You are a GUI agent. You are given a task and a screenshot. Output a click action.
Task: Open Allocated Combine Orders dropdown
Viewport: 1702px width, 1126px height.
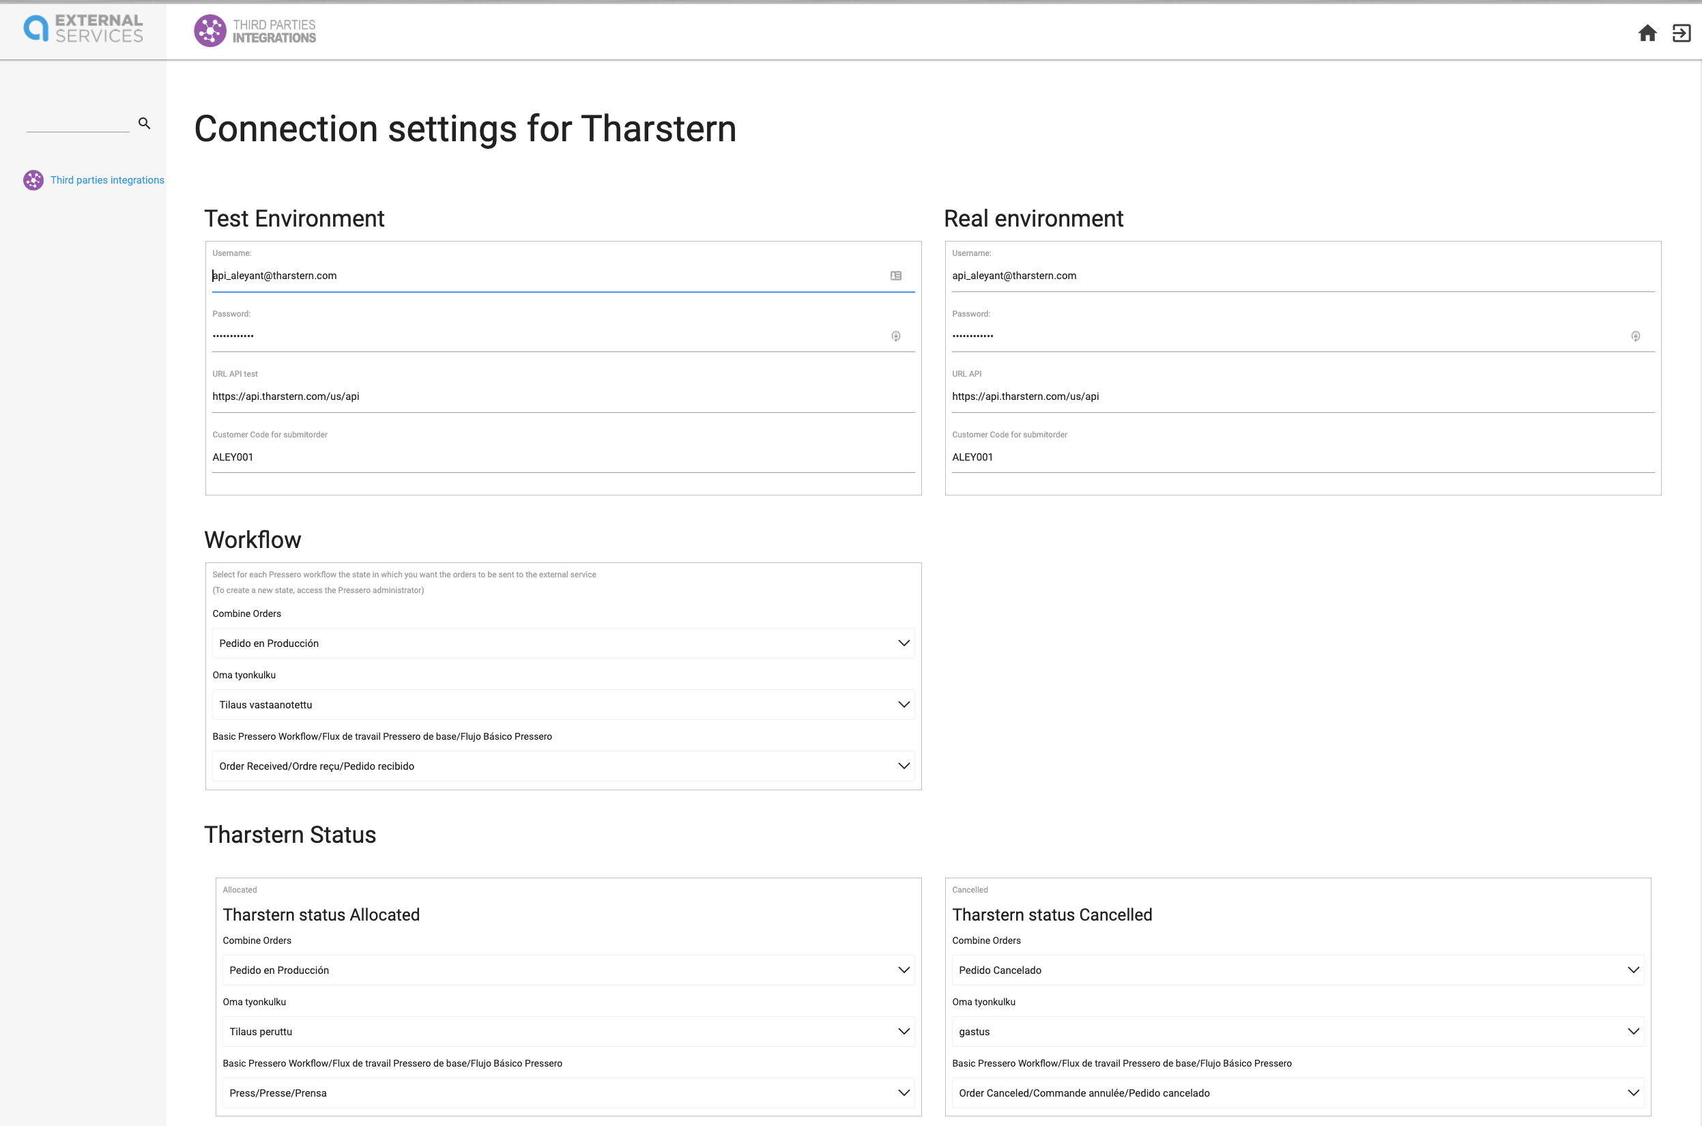pos(568,970)
